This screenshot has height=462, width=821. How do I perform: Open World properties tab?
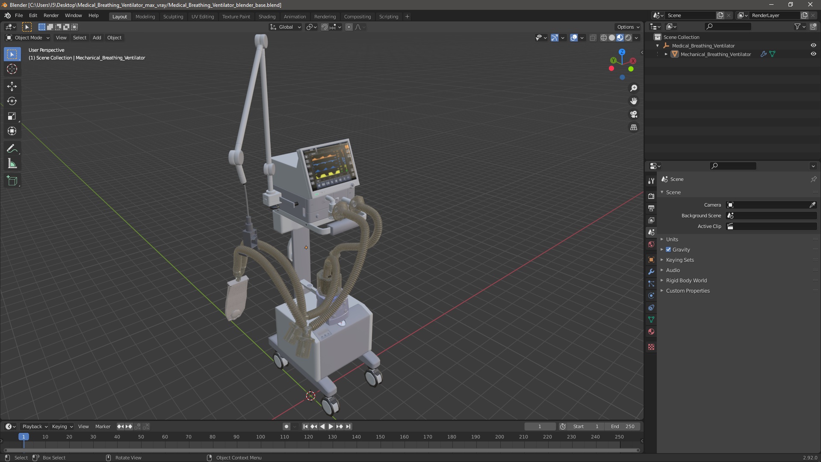(x=651, y=244)
